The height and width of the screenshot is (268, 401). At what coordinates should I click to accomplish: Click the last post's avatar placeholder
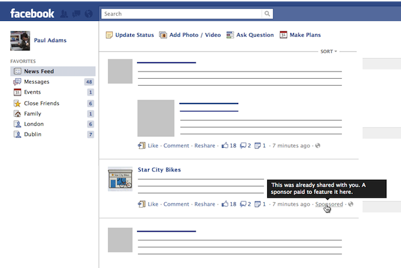[120, 240]
